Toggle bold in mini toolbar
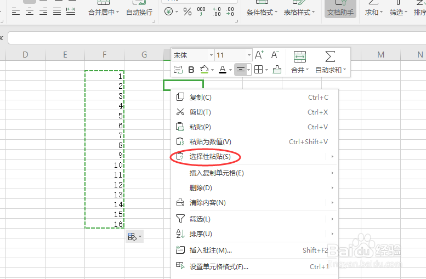Screen dimensions: 426x279 [x=191, y=70]
